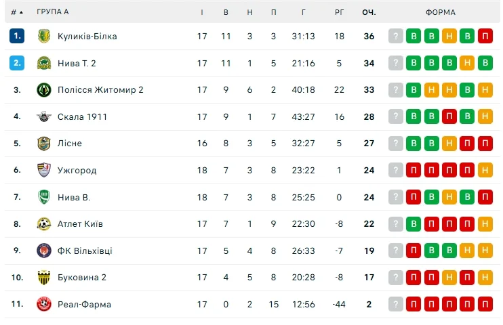
Task: Click the Буковина 2 team crest
Action: 44,277
